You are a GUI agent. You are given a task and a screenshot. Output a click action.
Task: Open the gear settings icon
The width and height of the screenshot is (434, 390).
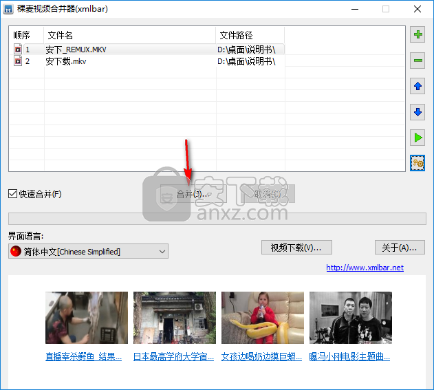point(417,163)
